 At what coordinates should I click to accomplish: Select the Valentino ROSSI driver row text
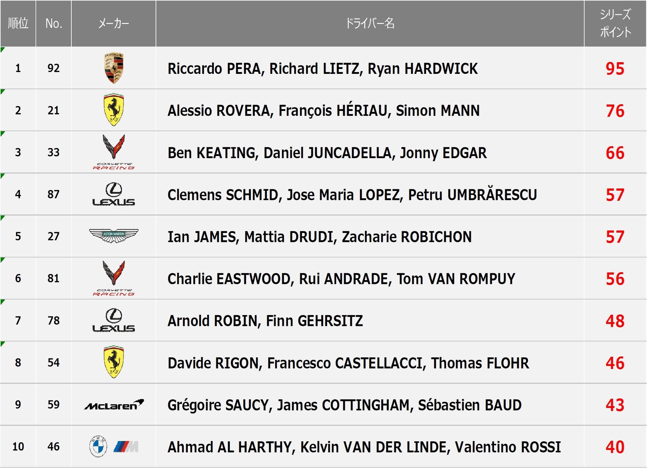[x=364, y=447]
